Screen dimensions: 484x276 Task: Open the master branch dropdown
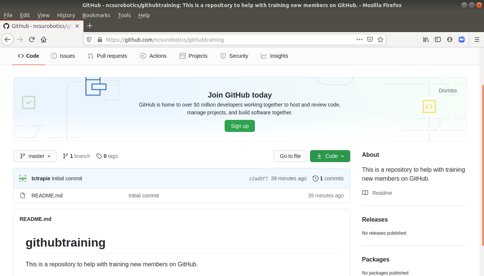(x=35, y=156)
